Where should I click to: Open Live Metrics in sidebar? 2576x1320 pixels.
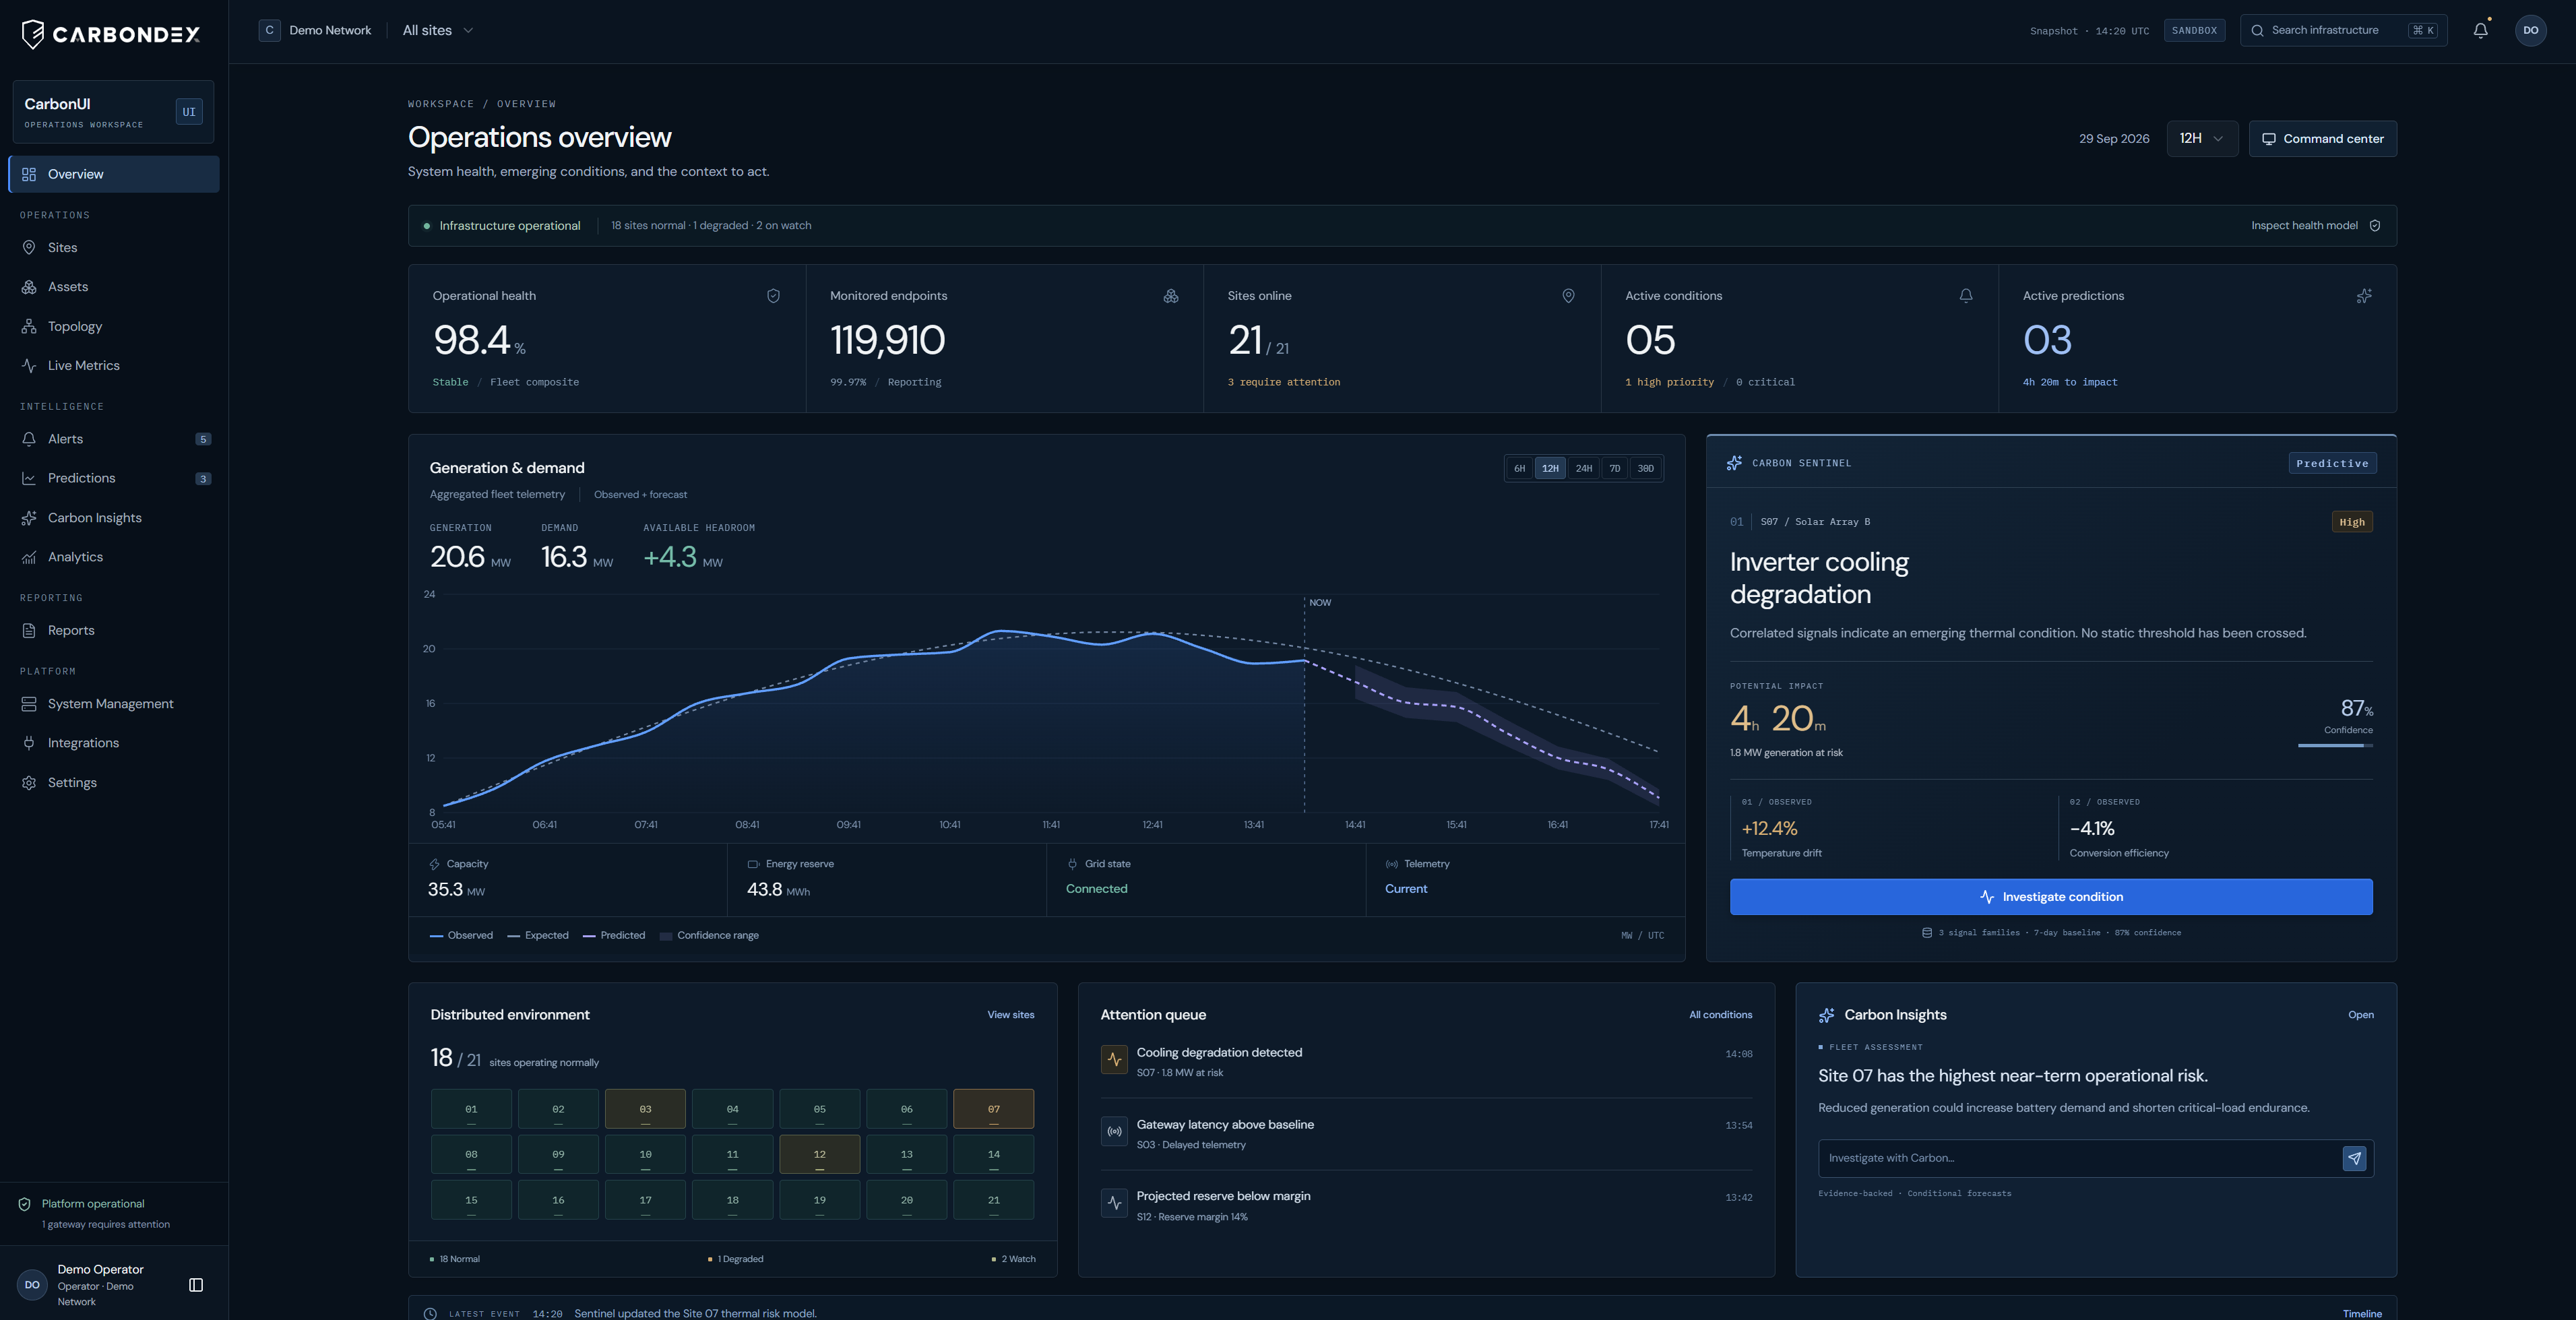point(114,366)
